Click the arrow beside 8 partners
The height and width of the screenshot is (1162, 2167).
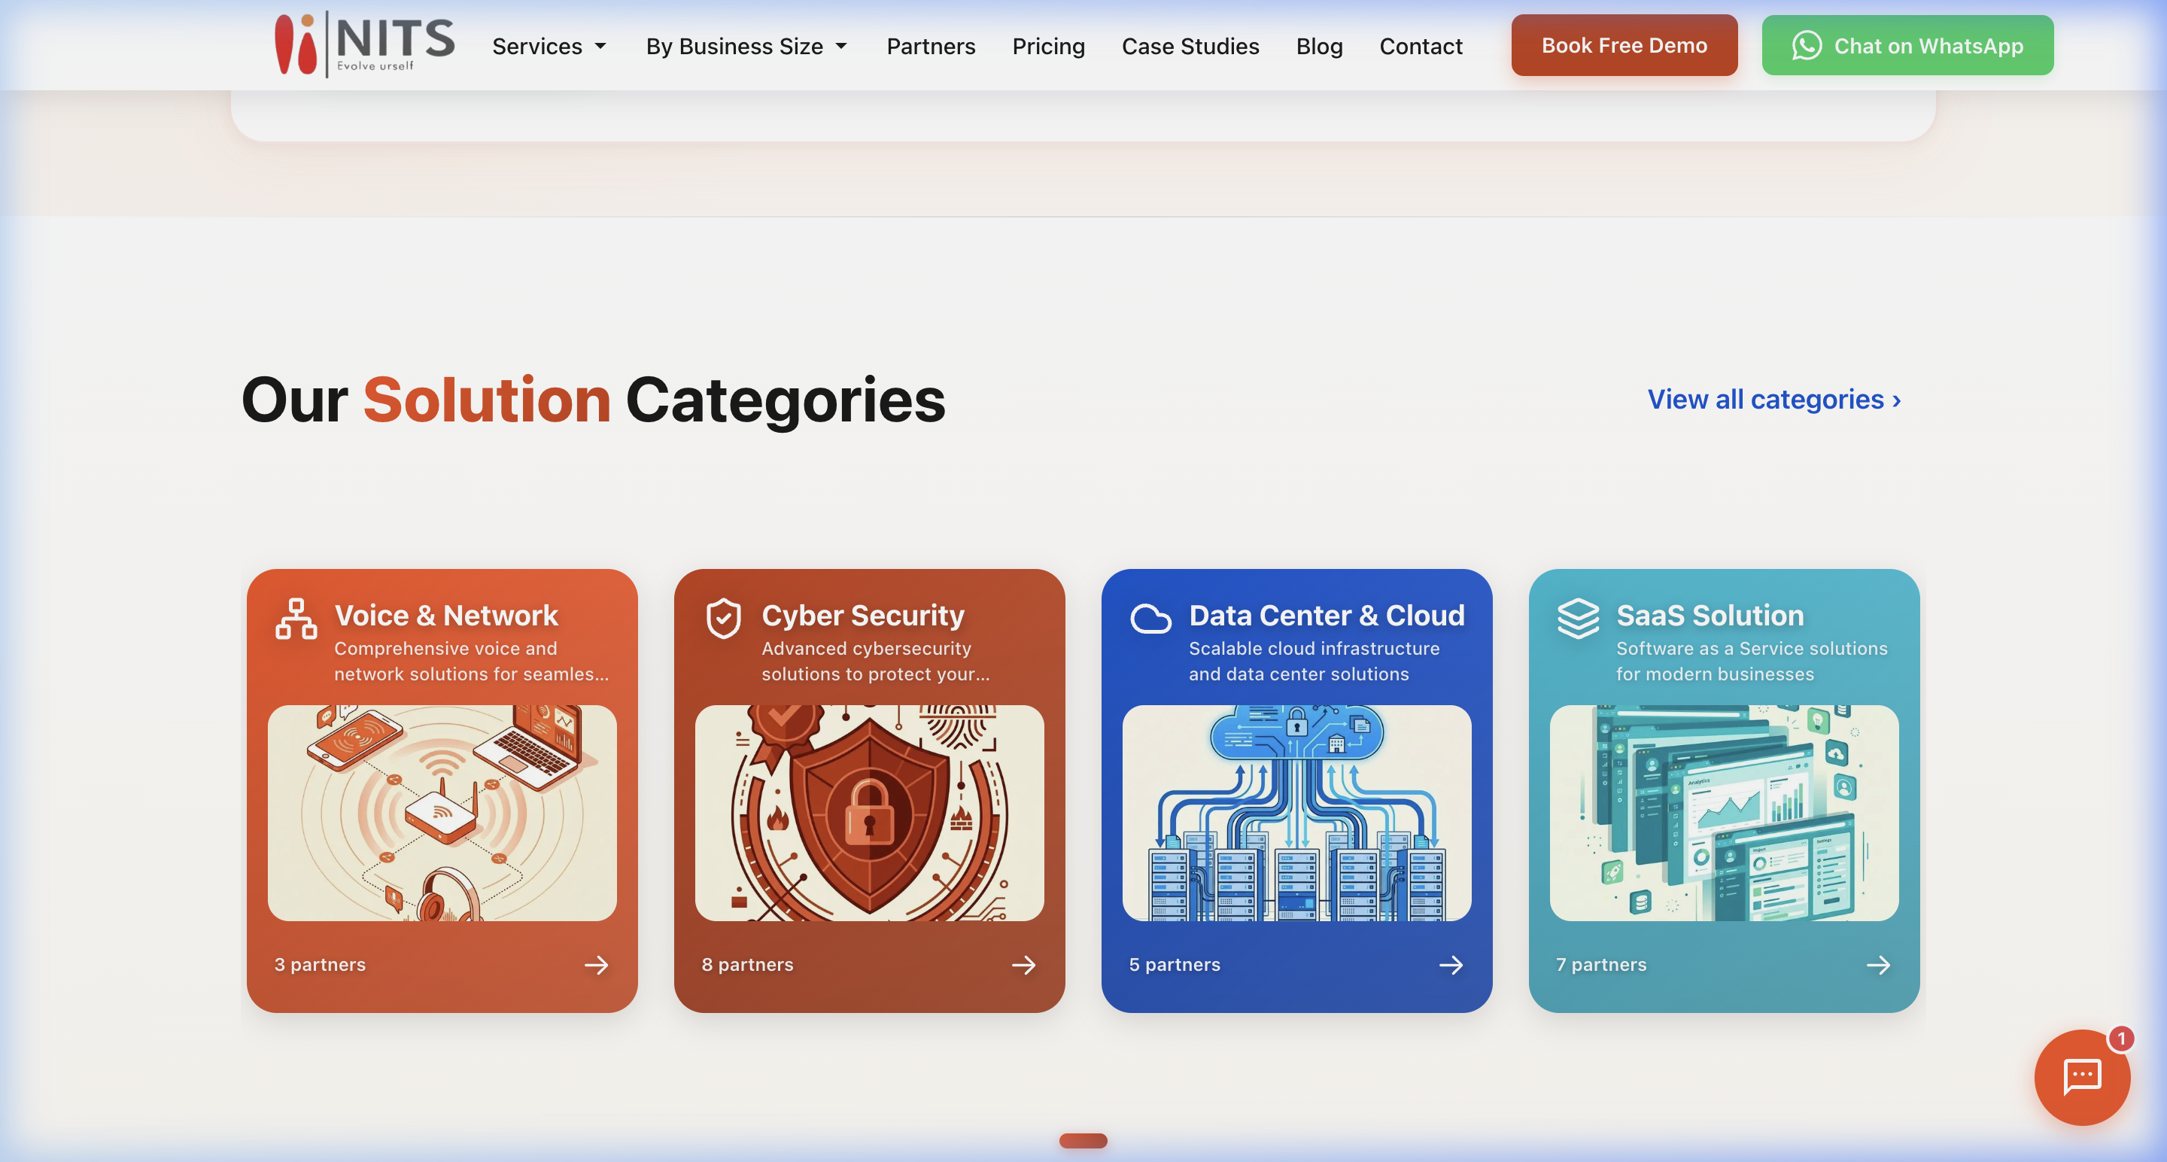click(1024, 964)
